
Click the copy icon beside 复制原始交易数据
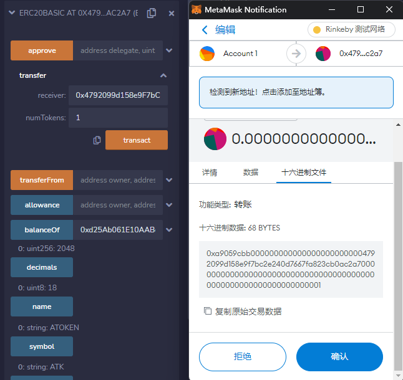click(208, 311)
